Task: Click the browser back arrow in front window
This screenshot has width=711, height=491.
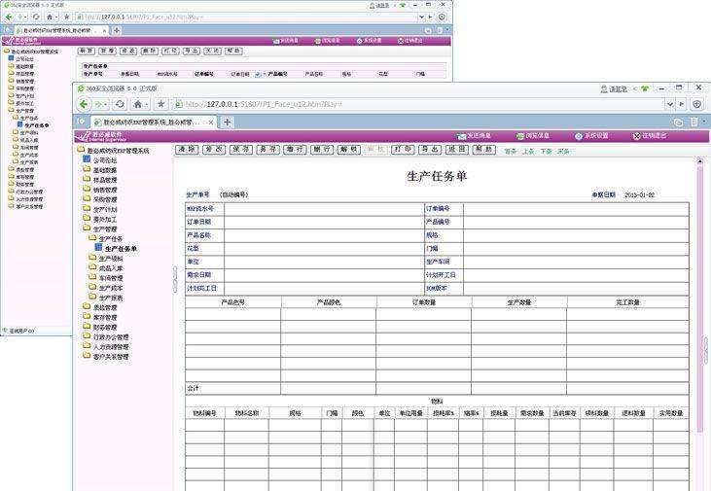Action: click(x=83, y=103)
